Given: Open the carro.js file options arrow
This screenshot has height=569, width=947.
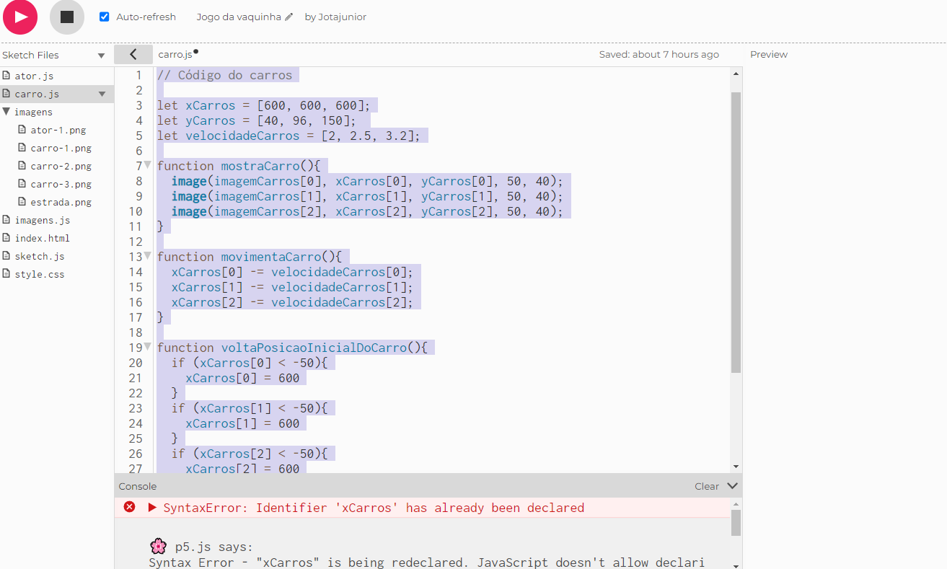Looking at the screenshot, I should coord(102,94).
